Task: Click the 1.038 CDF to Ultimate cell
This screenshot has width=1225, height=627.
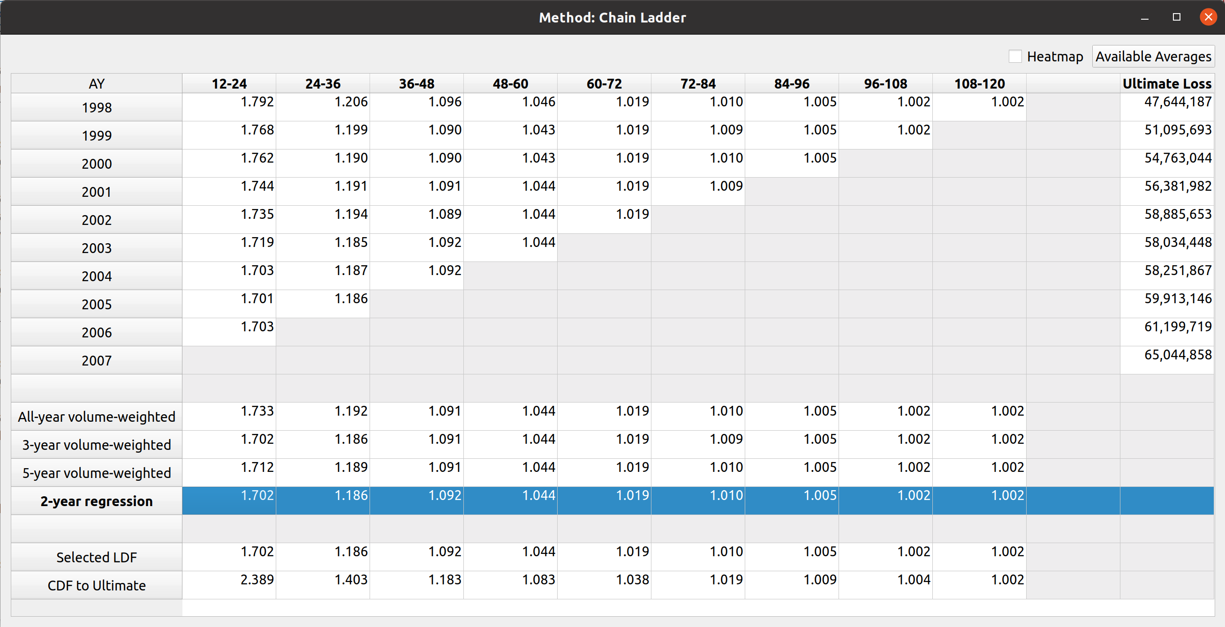Action: pyautogui.click(x=604, y=585)
